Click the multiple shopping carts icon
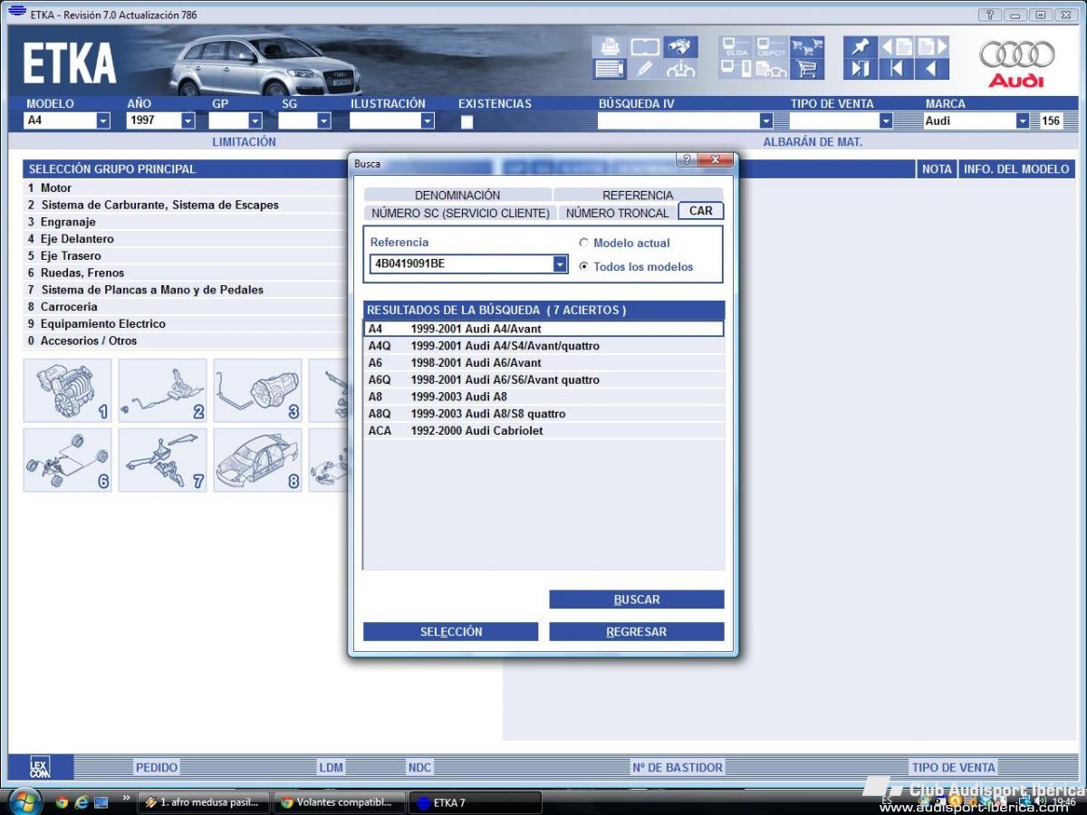 (807, 47)
